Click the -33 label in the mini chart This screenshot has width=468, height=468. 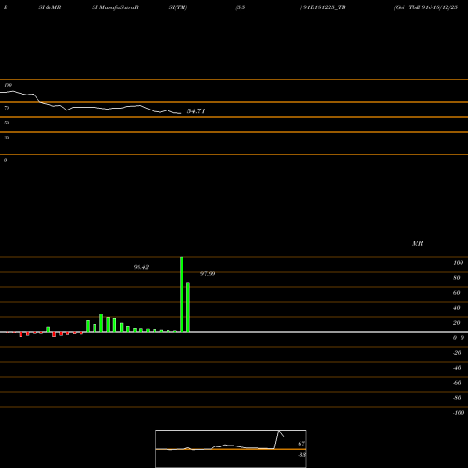(301, 455)
